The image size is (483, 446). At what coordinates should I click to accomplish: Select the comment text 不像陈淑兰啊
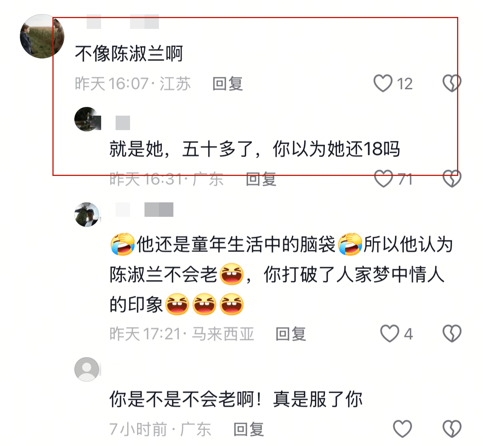[x=129, y=54]
